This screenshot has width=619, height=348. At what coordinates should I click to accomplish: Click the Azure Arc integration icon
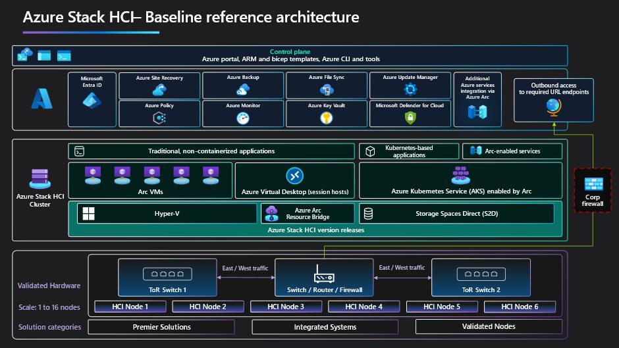[x=477, y=112]
